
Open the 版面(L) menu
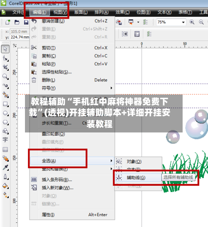click(81, 12)
